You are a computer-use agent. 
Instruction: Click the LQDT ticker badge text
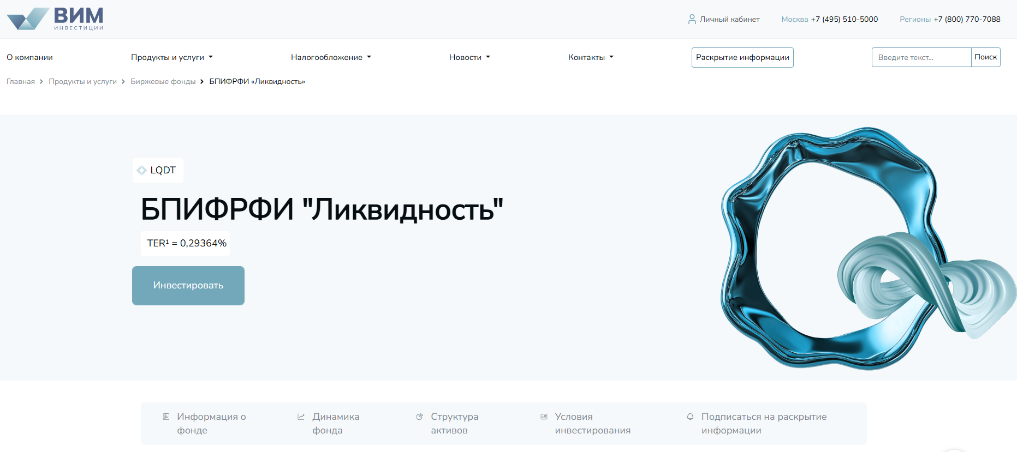(x=163, y=170)
